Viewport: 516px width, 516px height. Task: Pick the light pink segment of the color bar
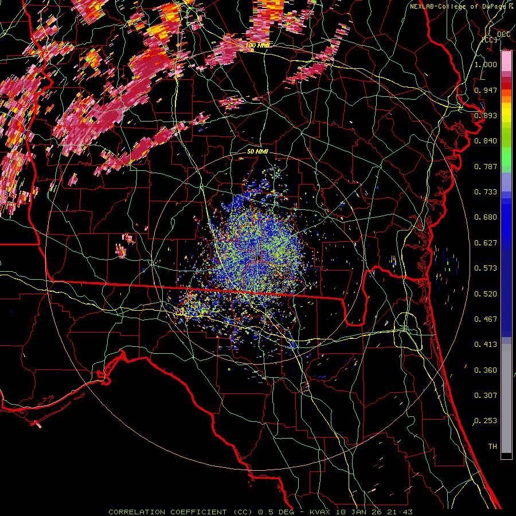(506, 61)
